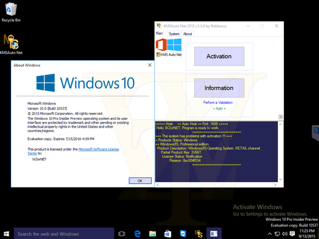
Task: Launch Microsoft Edge from the taskbar
Action: click(137, 234)
